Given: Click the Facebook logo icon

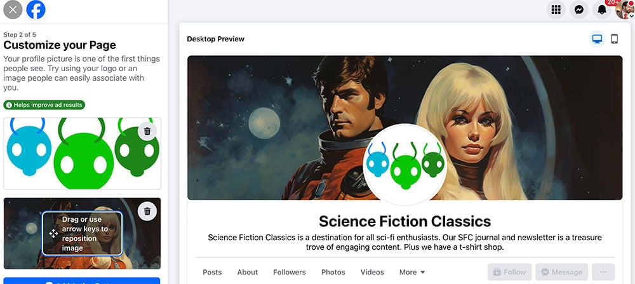Looking at the screenshot, I should click(36, 10).
